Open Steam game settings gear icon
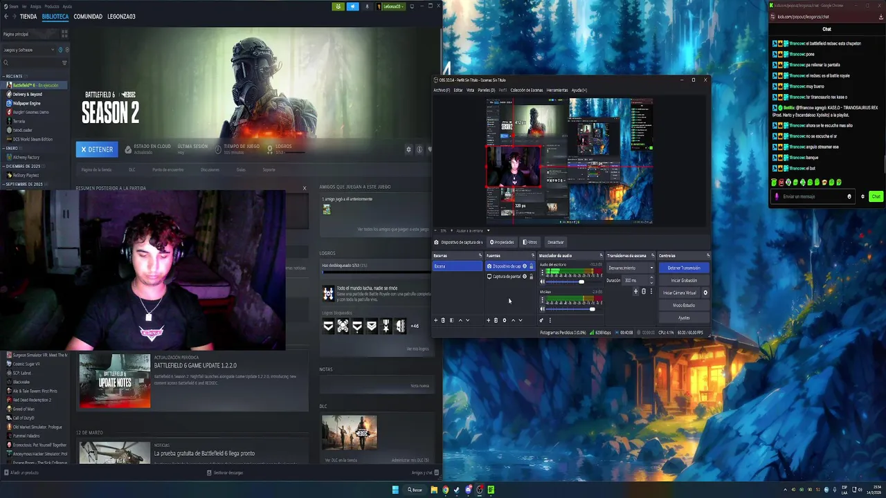The width and height of the screenshot is (886, 498). click(x=408, y=149)
